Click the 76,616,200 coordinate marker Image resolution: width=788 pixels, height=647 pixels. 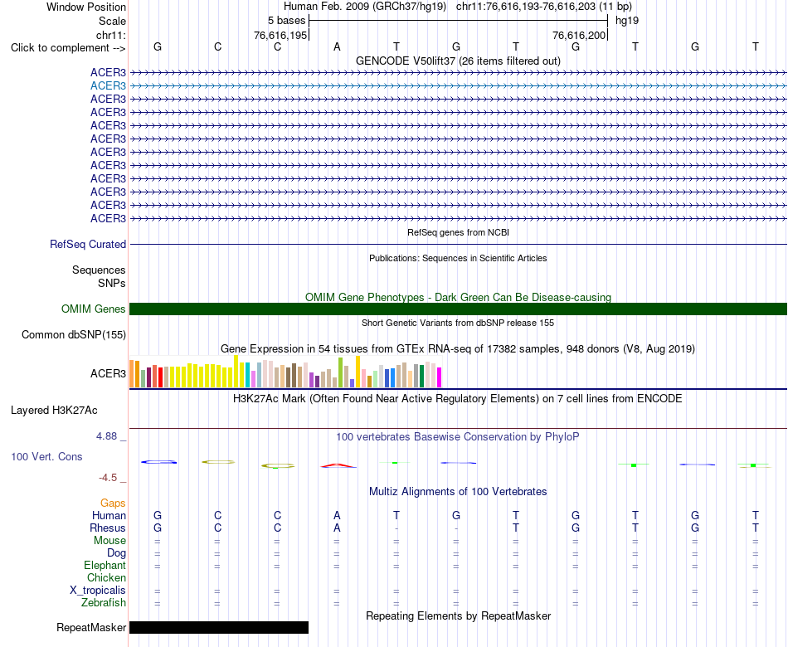click(579, 36)
